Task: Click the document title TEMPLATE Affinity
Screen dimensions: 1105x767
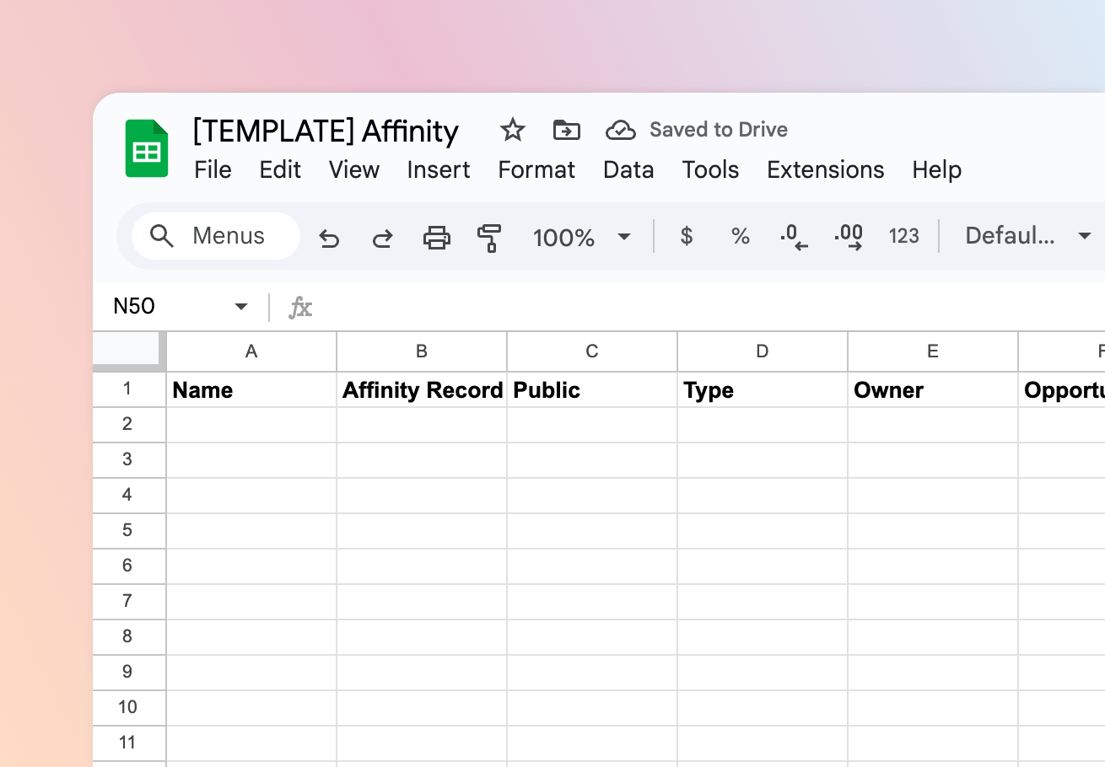Action: (x=326, y=131)
